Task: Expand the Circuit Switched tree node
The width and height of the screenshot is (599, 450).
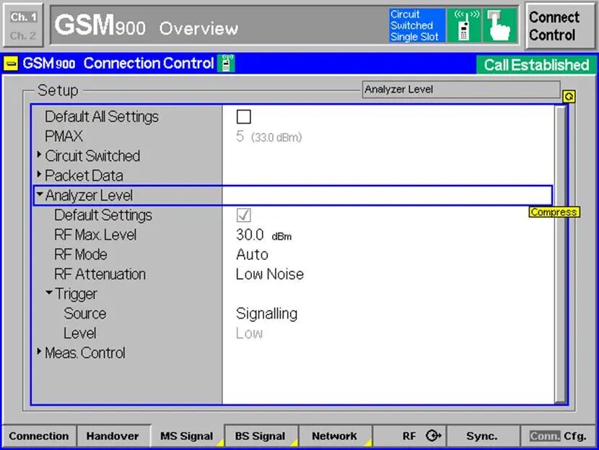Action: point(40,155)
